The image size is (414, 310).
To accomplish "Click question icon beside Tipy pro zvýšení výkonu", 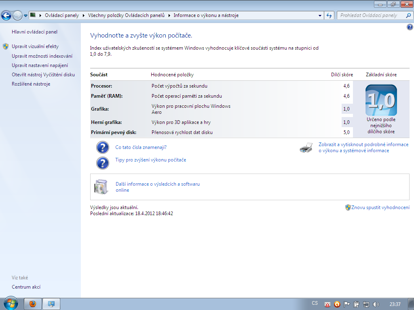I will 102,163.
